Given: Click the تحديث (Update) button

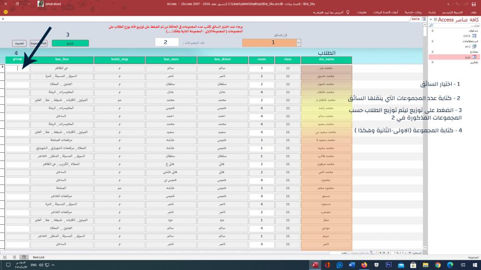Looking at the screenshot, I should coord(19,43).
